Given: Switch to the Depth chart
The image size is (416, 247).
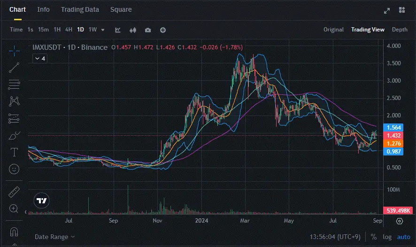Looking at the screenshot, I should (x=400, y=30).
